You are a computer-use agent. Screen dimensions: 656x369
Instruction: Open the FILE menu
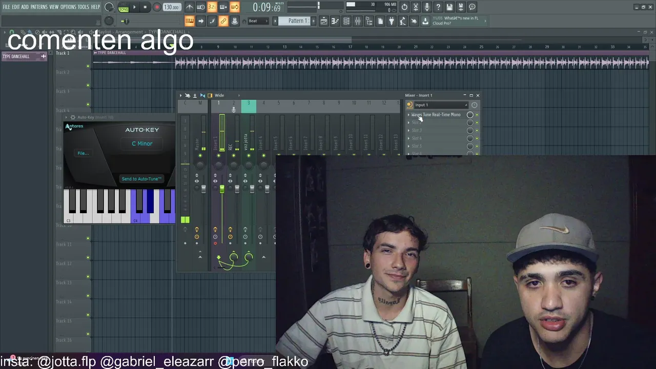[x=6, y=7]
